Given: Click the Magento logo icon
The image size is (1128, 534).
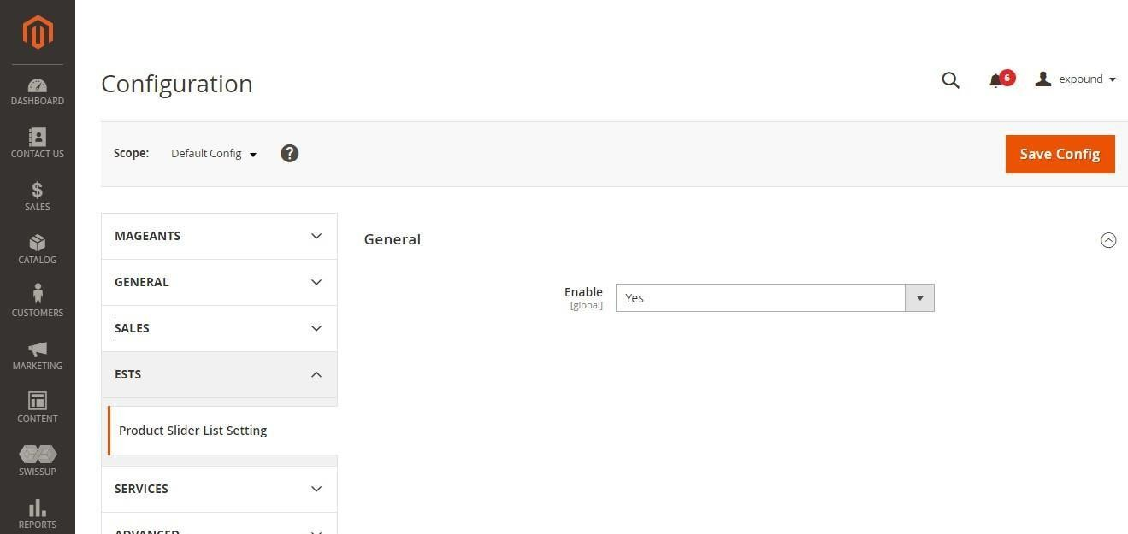Looking at the screenshot, I should click(38, 32).
